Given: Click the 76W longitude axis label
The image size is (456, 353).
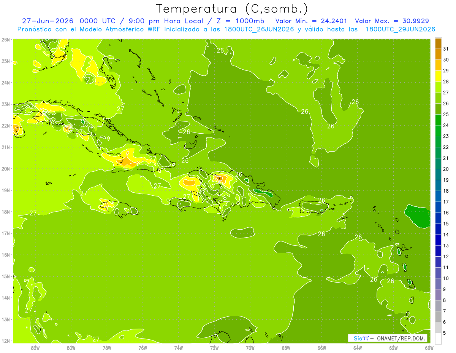Looking at the screenshot, I should click(142, 348).
